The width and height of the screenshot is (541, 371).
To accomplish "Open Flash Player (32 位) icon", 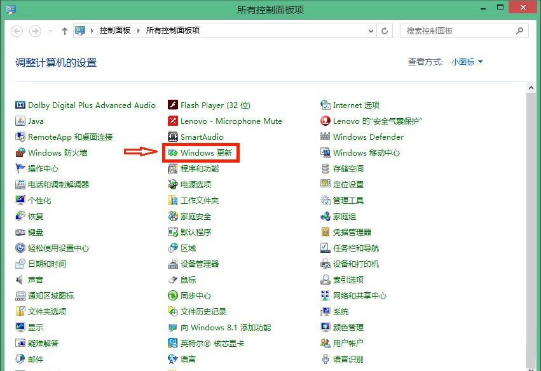I will pyautogui.click(x=173, y=105).
